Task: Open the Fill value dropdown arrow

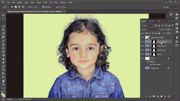Action: tap(172, 33)
